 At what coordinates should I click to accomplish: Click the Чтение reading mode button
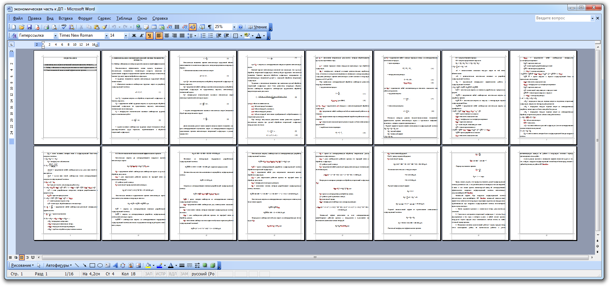tap(257, 27)
